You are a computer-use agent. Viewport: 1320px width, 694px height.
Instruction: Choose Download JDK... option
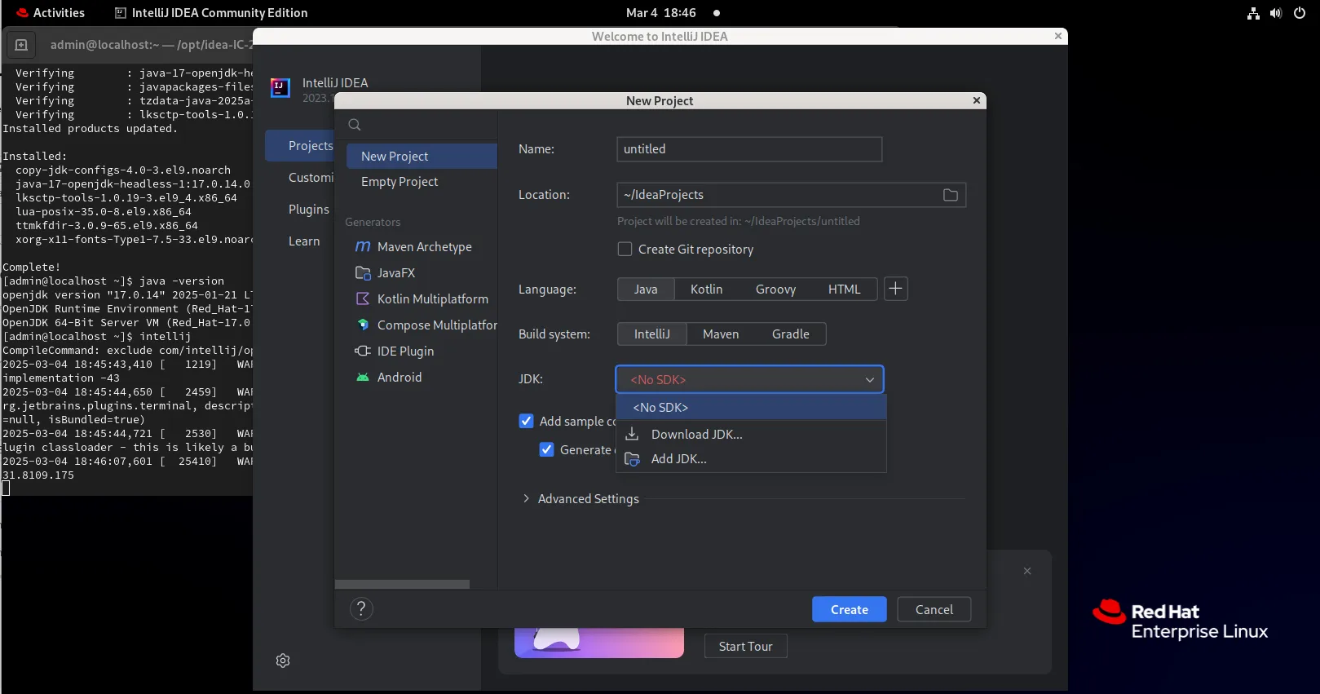[751, 434]
